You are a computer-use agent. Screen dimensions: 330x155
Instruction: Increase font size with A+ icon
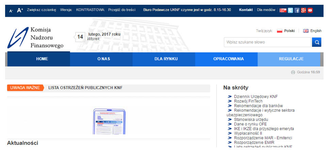pos(20,10)
